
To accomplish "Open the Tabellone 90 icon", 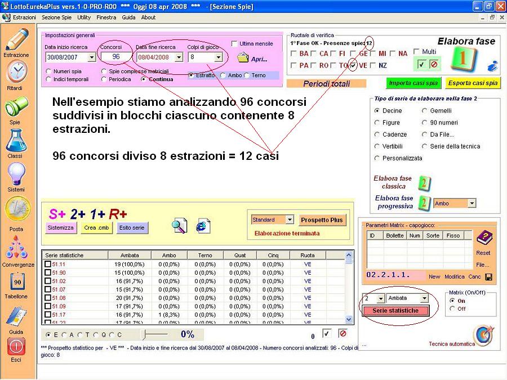I will coord(17,282).
